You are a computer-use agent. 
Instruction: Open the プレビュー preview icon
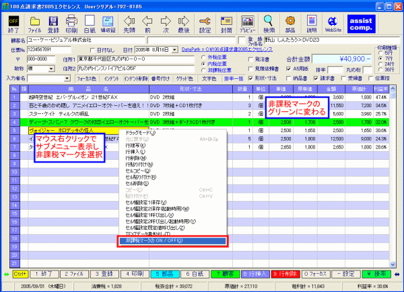[248, 24]
